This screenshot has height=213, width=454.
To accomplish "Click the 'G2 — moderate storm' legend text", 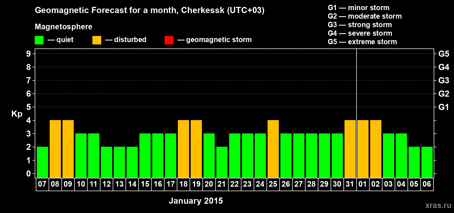I will pyautogui.click(x=365, y=16).
